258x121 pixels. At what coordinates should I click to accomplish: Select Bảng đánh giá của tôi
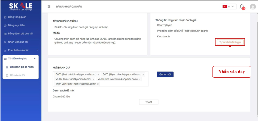tap(20, 34)
